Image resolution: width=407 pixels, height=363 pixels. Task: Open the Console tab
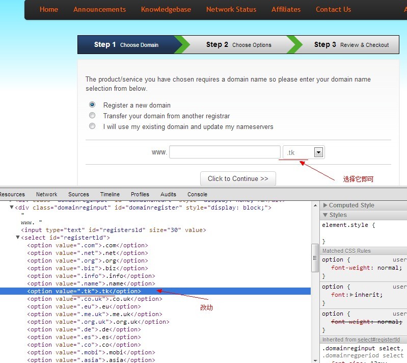tap(197, 194)
